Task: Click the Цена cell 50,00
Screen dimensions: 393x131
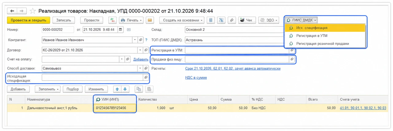Action: click(203, 108)
